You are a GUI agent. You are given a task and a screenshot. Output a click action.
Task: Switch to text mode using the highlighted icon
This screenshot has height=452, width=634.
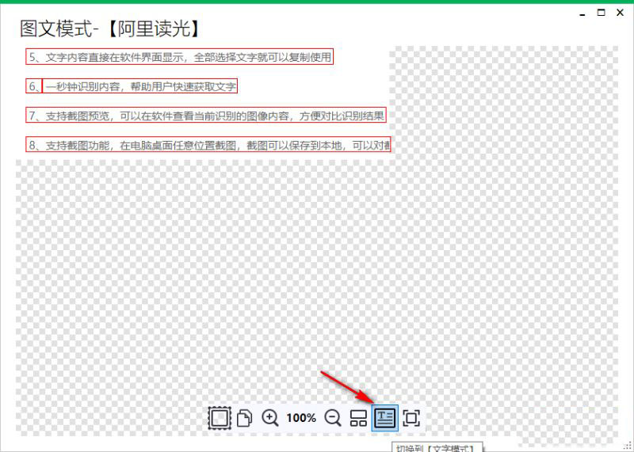pos(384,418)
